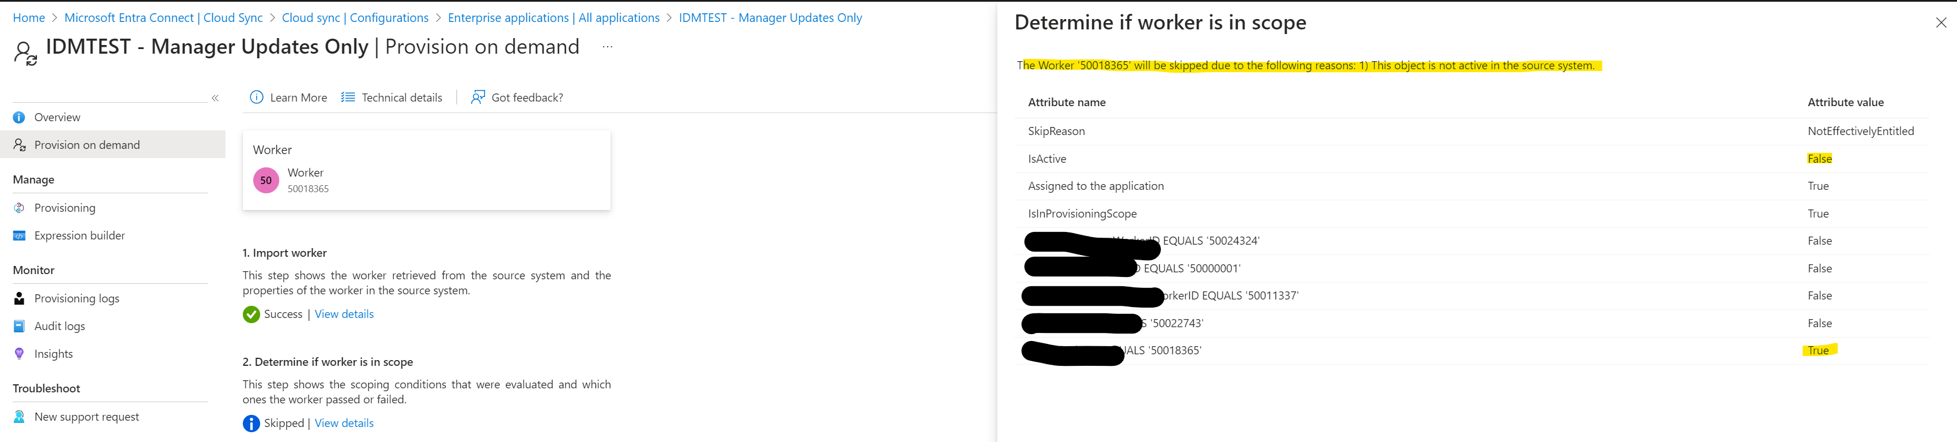Click the '50018365' condition row

[x=1471, y=350]
